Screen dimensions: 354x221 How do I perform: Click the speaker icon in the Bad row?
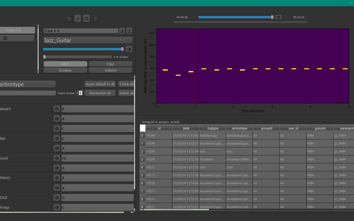point(57,138)
